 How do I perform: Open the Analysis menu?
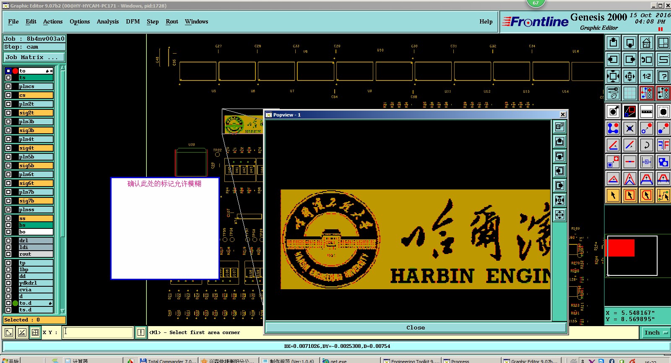pos(108,22)
